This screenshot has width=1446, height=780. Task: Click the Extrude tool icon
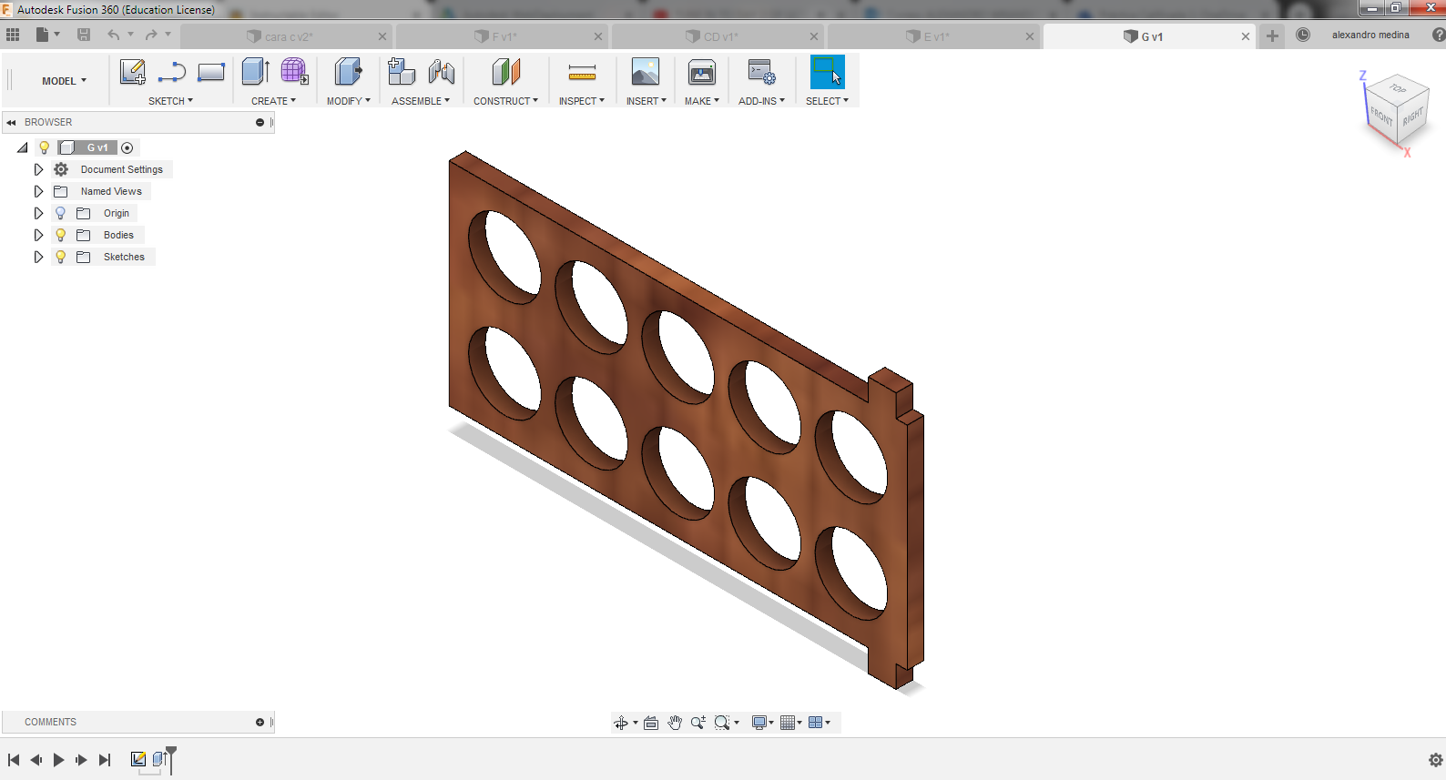point(256,72)
